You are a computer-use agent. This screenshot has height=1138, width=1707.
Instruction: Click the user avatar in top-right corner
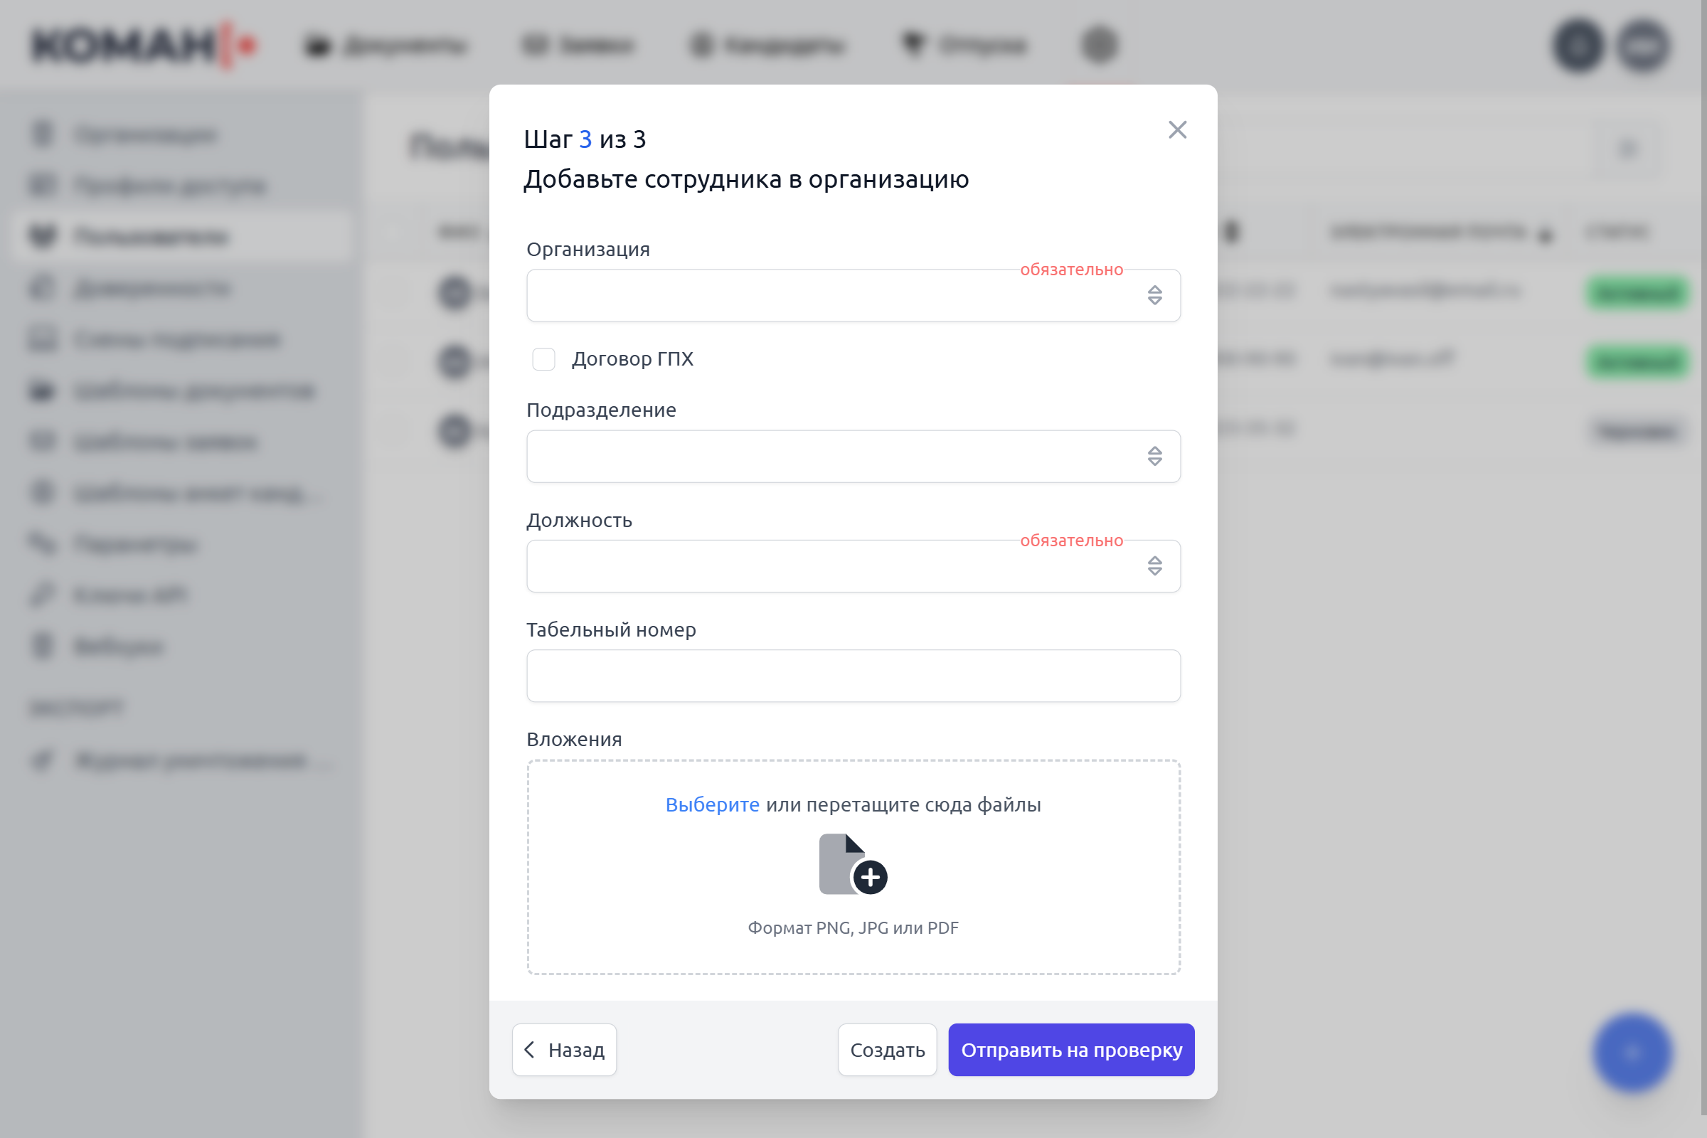pyautogui.click(x=1644, y=45)
